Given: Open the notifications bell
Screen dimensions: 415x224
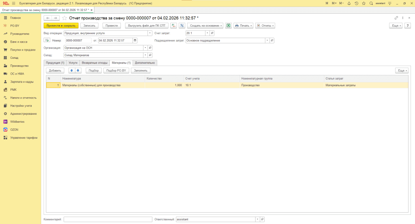Looking at the screenshot, I should pyautogui.click(x=349, y=3).
